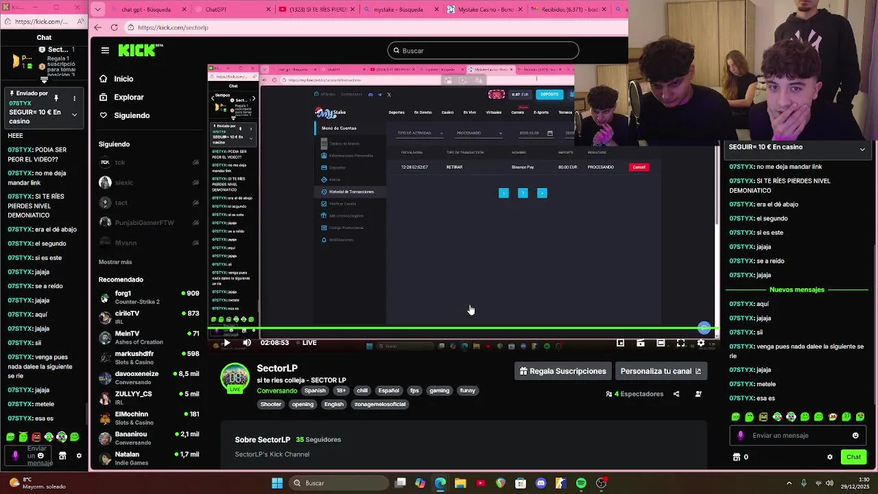Open chat settings gear

coord(830,457)
